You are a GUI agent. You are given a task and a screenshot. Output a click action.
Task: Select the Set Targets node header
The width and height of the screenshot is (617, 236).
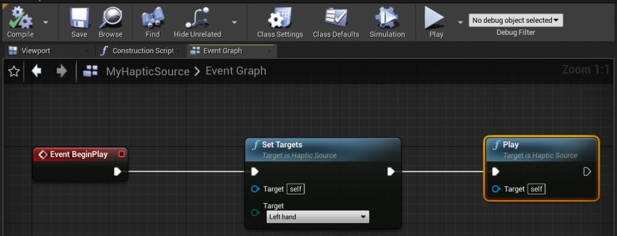323,149
